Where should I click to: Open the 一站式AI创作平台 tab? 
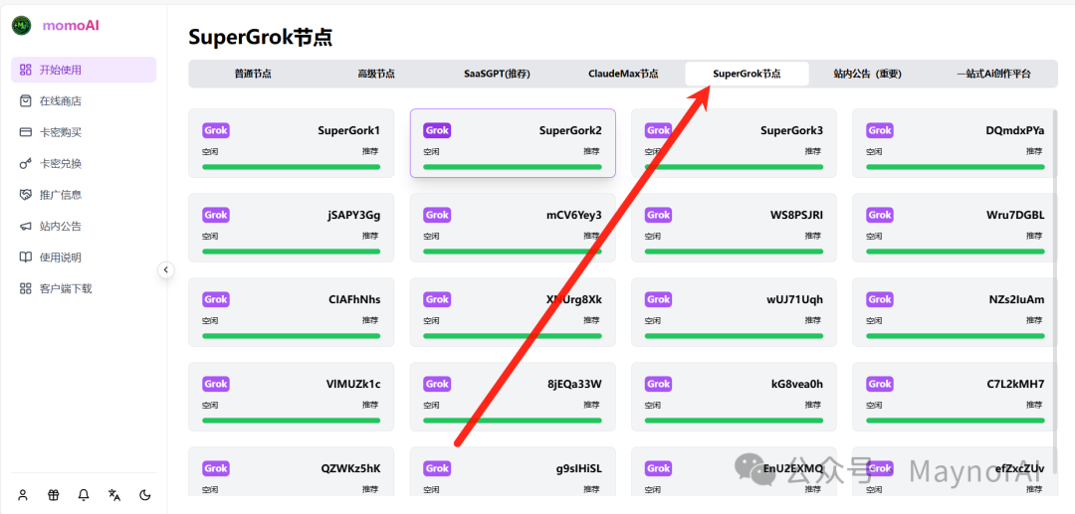point(993,74)
